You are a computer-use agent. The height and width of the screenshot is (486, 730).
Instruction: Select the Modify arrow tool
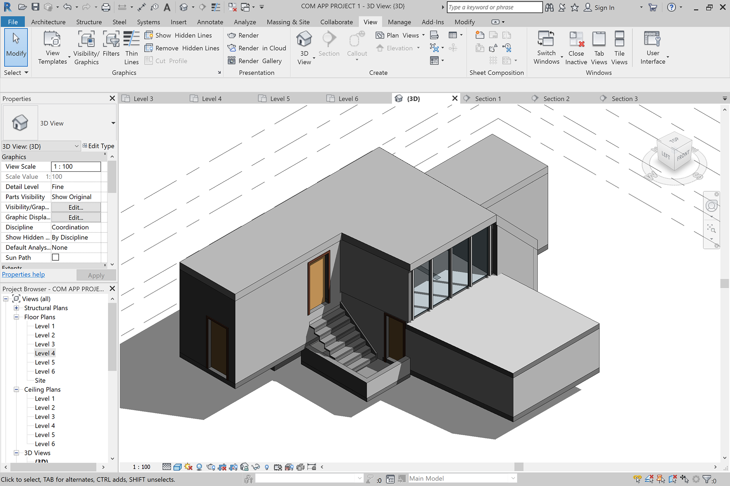[16, 47]
